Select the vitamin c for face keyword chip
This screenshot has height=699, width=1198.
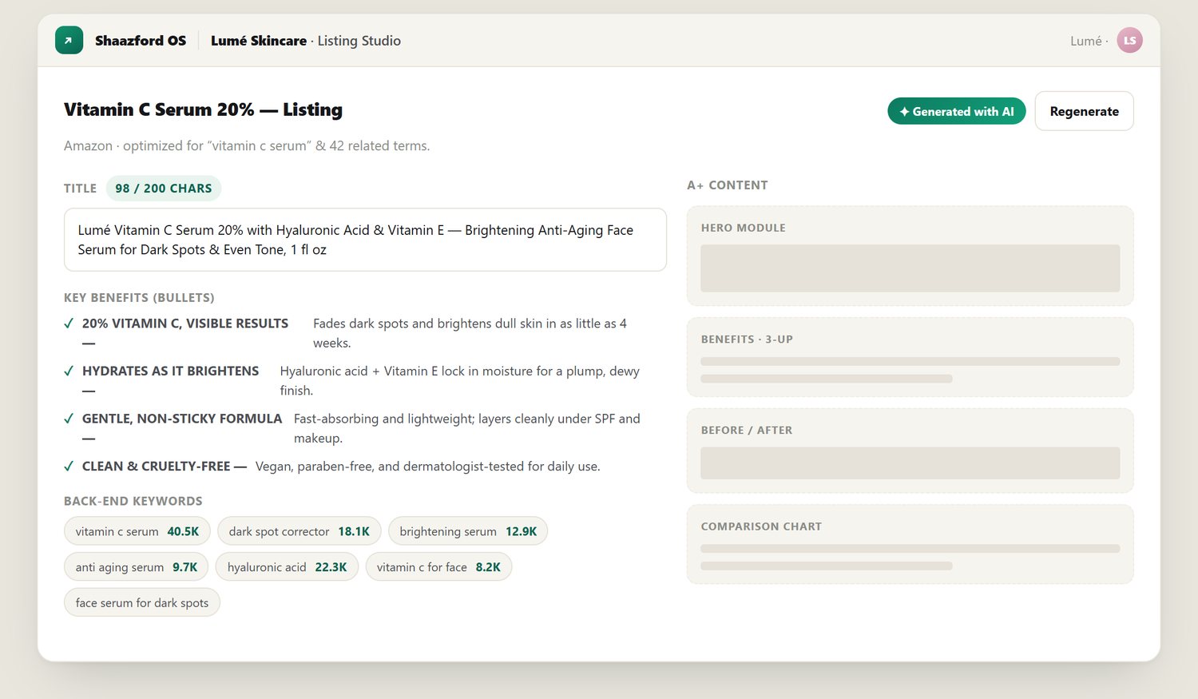click(438, 567)
